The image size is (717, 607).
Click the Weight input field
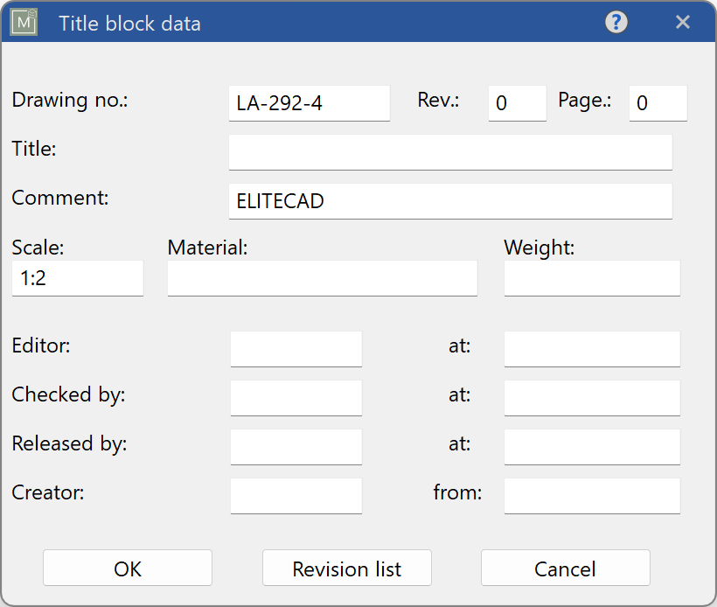[592, 278]
